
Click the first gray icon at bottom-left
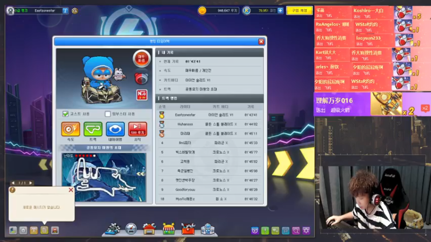click(x=13, y=230)
